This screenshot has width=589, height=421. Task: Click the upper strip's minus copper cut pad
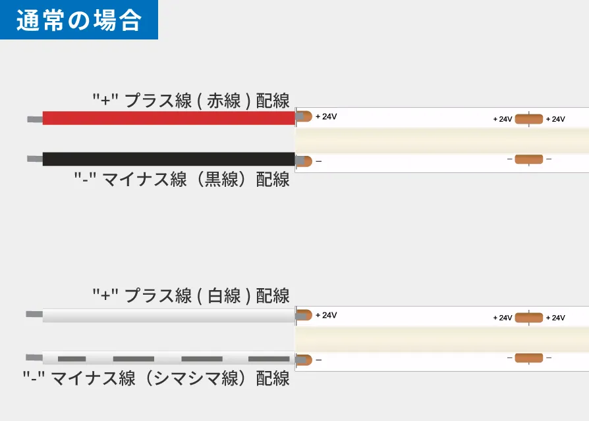pyautogui.click(x=528, y=159)
